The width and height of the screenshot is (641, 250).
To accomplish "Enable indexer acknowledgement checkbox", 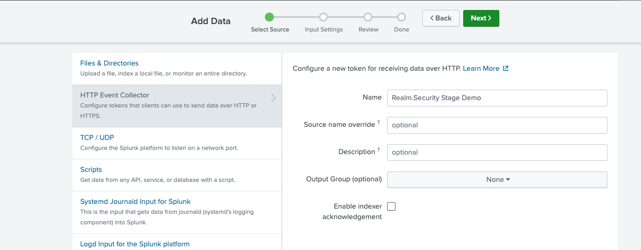I will pos(391,206).
